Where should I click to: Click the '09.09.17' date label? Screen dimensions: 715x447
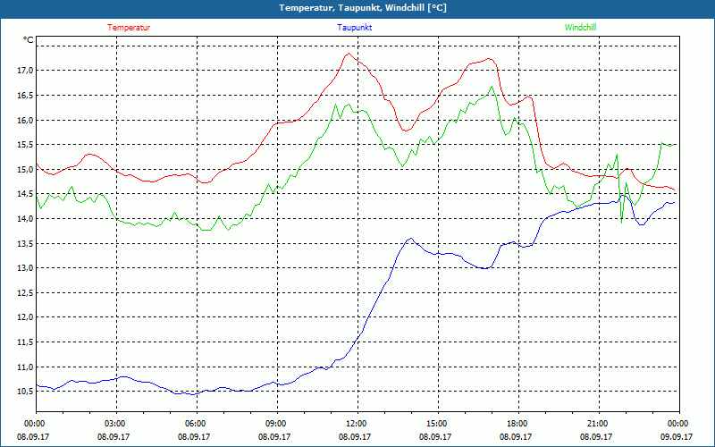point(677,436)
